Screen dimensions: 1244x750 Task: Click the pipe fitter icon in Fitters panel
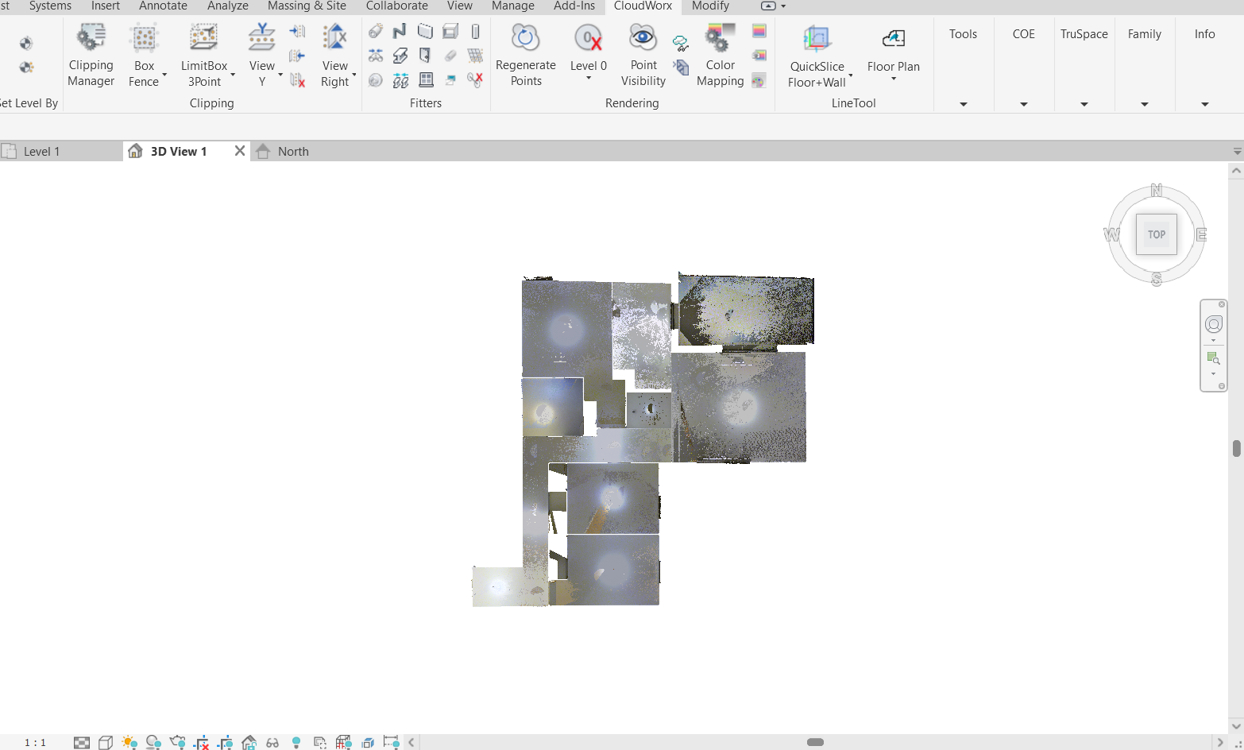click(375, 30)
